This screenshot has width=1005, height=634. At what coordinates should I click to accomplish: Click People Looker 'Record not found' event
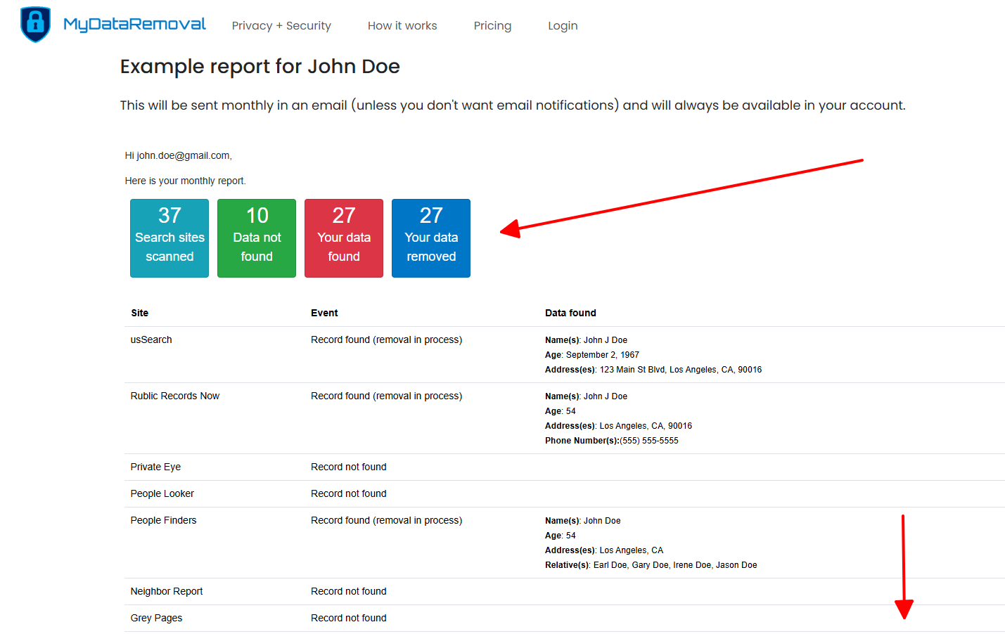click(x=349, y=494)
